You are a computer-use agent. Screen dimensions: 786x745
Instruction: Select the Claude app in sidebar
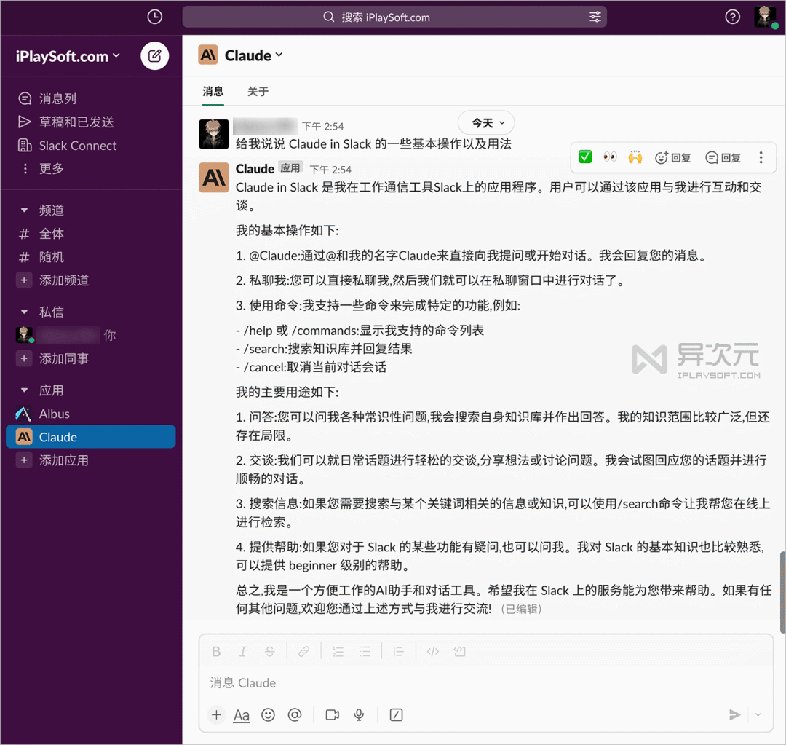(91, 437)
